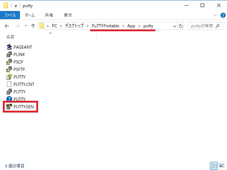
Task: Expand the ribbon with the chevron
Action: coord(215,15)
